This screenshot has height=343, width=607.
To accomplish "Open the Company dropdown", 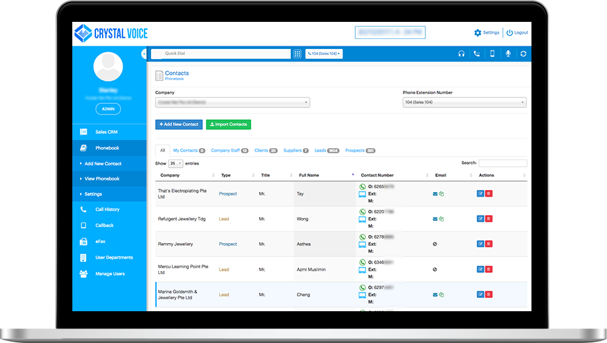I will click(x=232, y=103).
